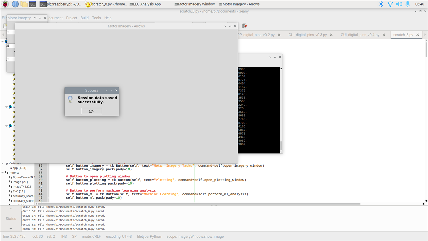428x241 pixels.
Task: Open window menu of the console window
Action: coord(270,57)
